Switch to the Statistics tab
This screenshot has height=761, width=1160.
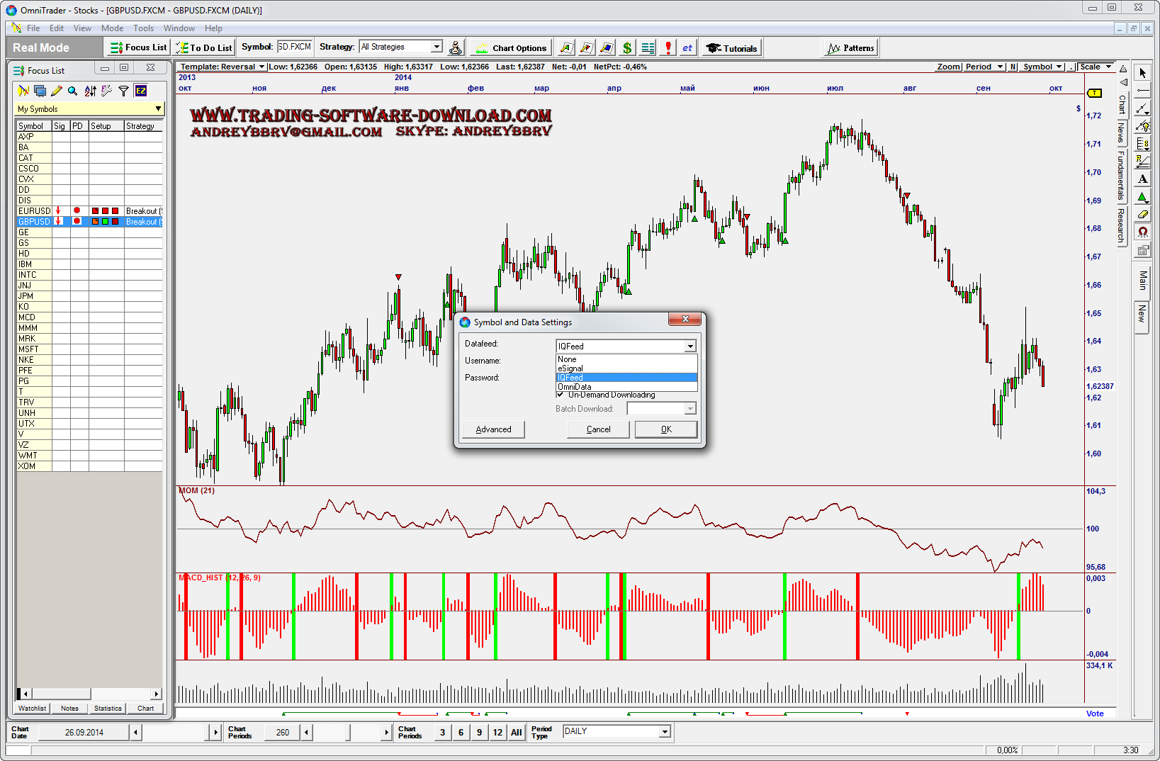click(x=108, y=709)
